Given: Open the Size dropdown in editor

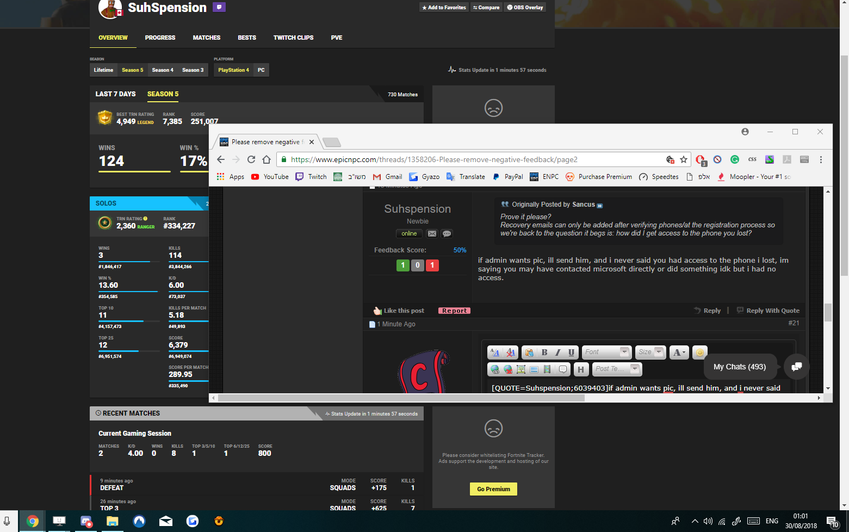Looking at the screenshot, I should point(651,352).
